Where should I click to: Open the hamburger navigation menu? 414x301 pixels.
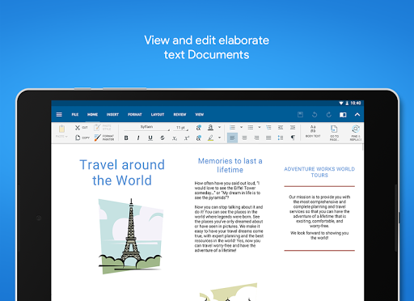pyautogui.click(x=59, y=115)
